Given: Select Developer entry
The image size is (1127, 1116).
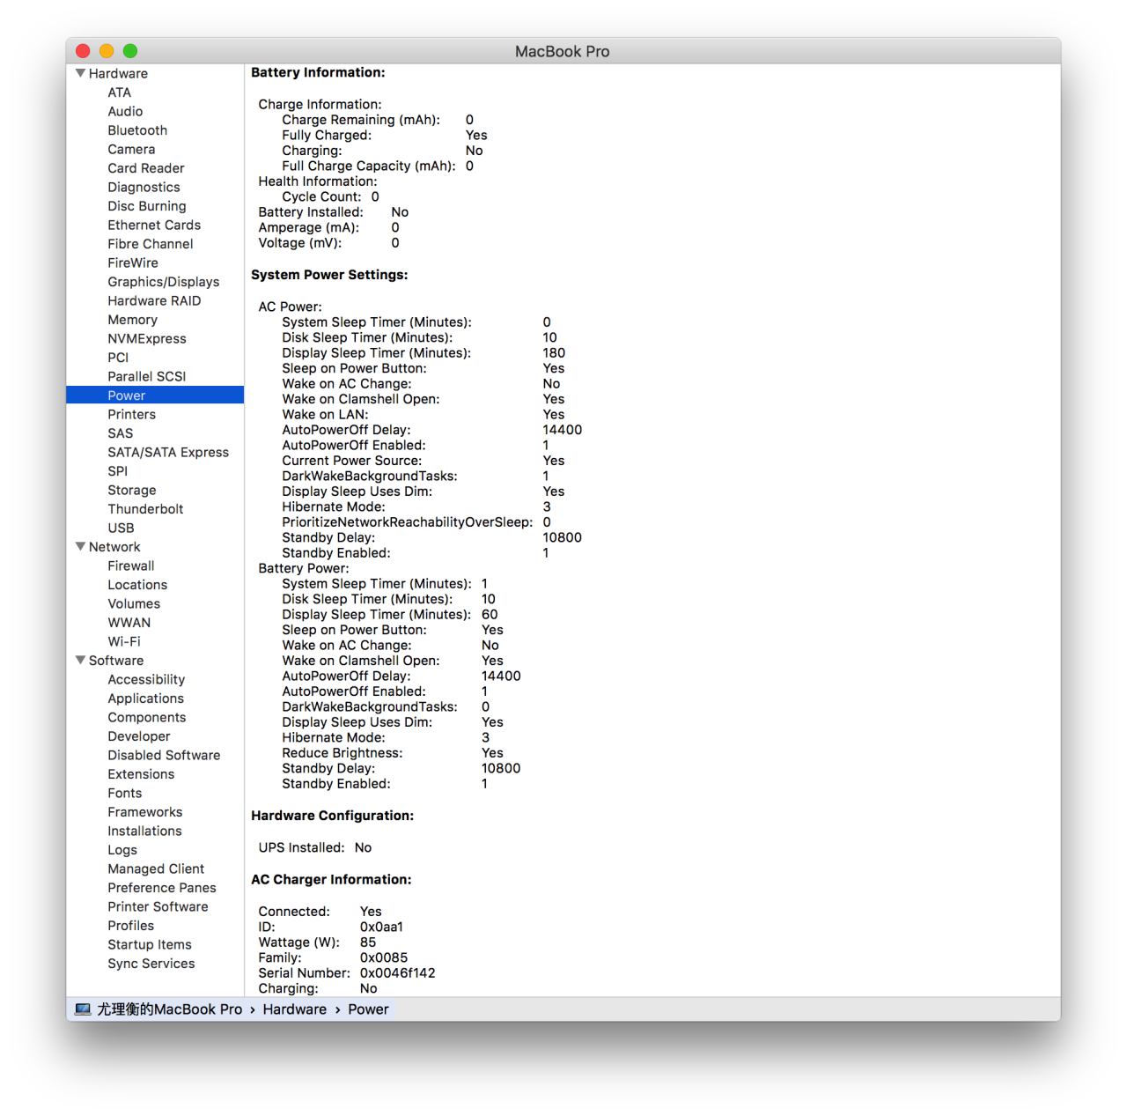Looking at the screenshot, I should pyautogui.click(x=139, y=736).
